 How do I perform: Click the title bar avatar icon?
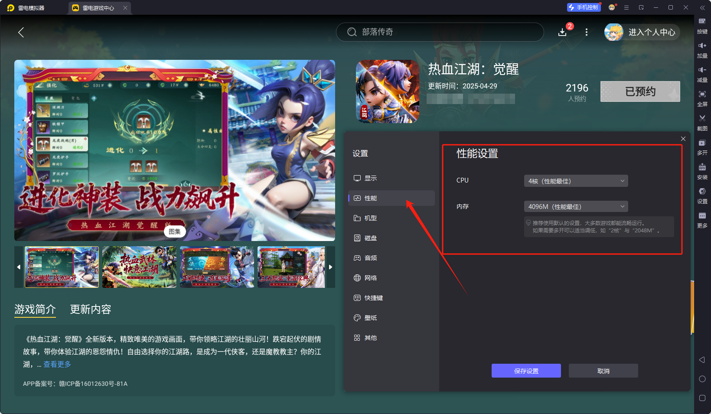[612, 7]
